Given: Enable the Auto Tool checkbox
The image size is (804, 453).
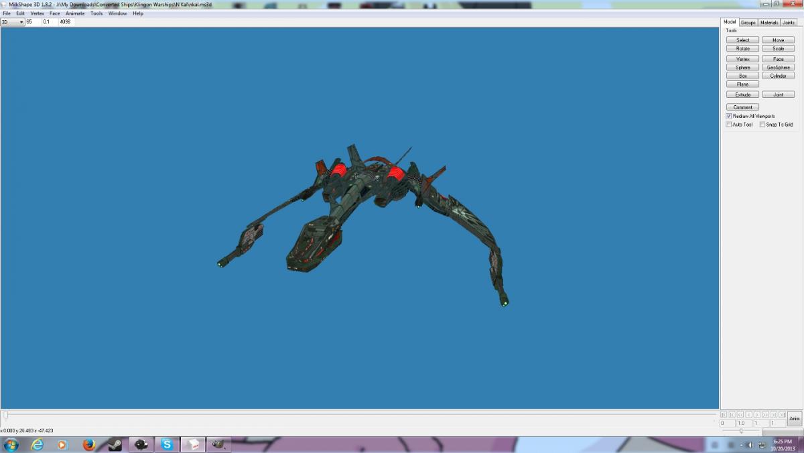Looking at the screenshot, I should click(729, 125).
